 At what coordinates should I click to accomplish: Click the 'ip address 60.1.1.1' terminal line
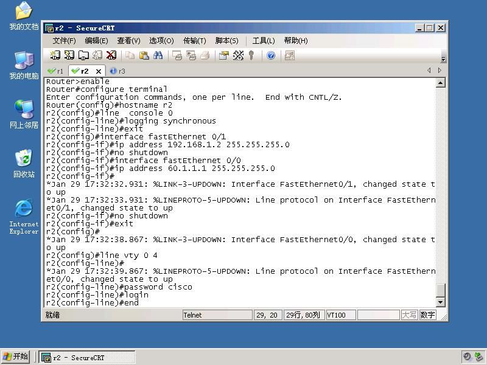(161, 169)
